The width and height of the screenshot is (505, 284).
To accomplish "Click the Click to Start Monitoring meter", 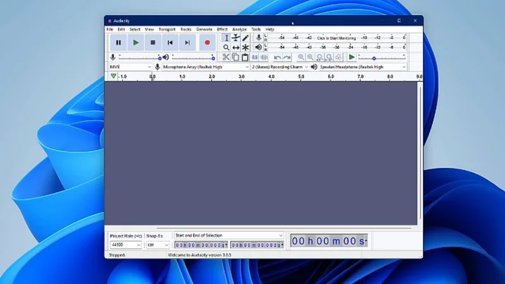I will (x=336, y=38).
